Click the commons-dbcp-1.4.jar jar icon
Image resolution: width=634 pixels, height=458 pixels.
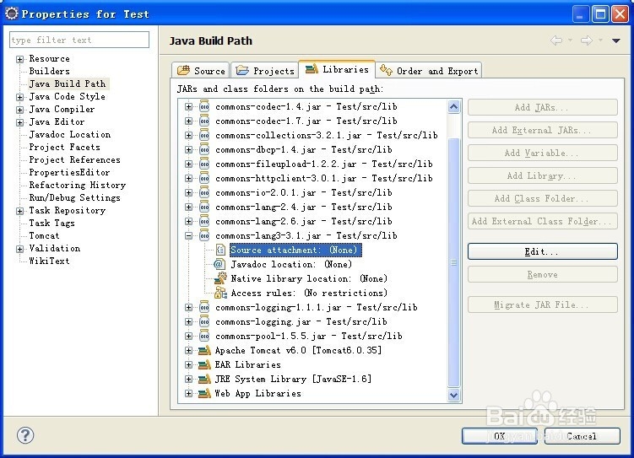[204, 150]
